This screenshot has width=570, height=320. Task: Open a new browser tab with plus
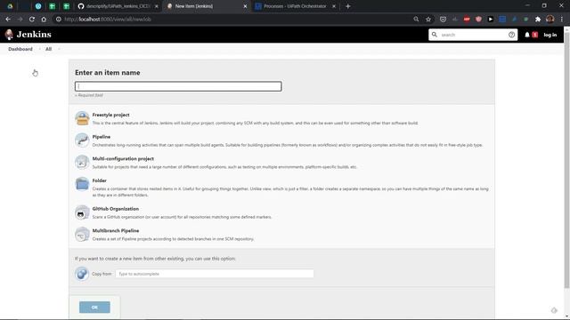click(348, 6)
